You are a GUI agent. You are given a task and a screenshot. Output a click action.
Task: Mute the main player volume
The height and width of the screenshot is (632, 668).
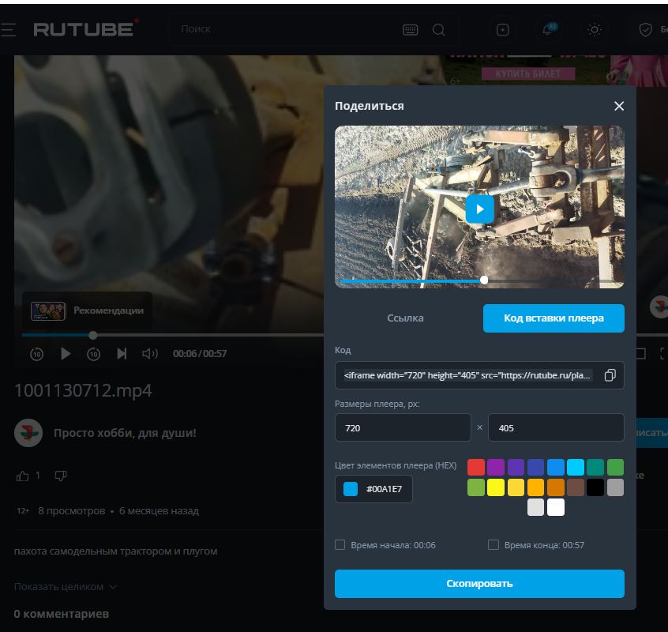click(x=150, y=354)
